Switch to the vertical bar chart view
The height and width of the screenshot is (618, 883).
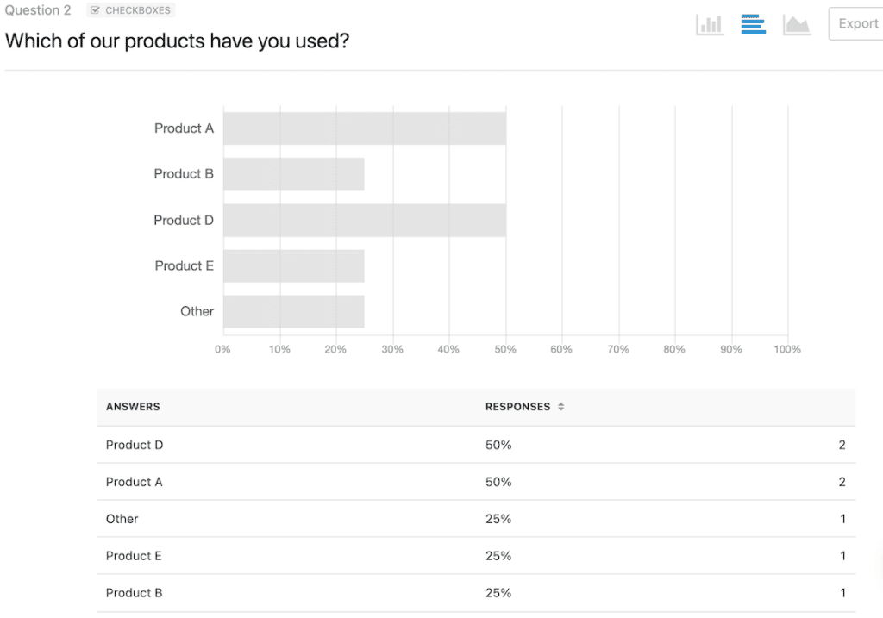point(709,24)
